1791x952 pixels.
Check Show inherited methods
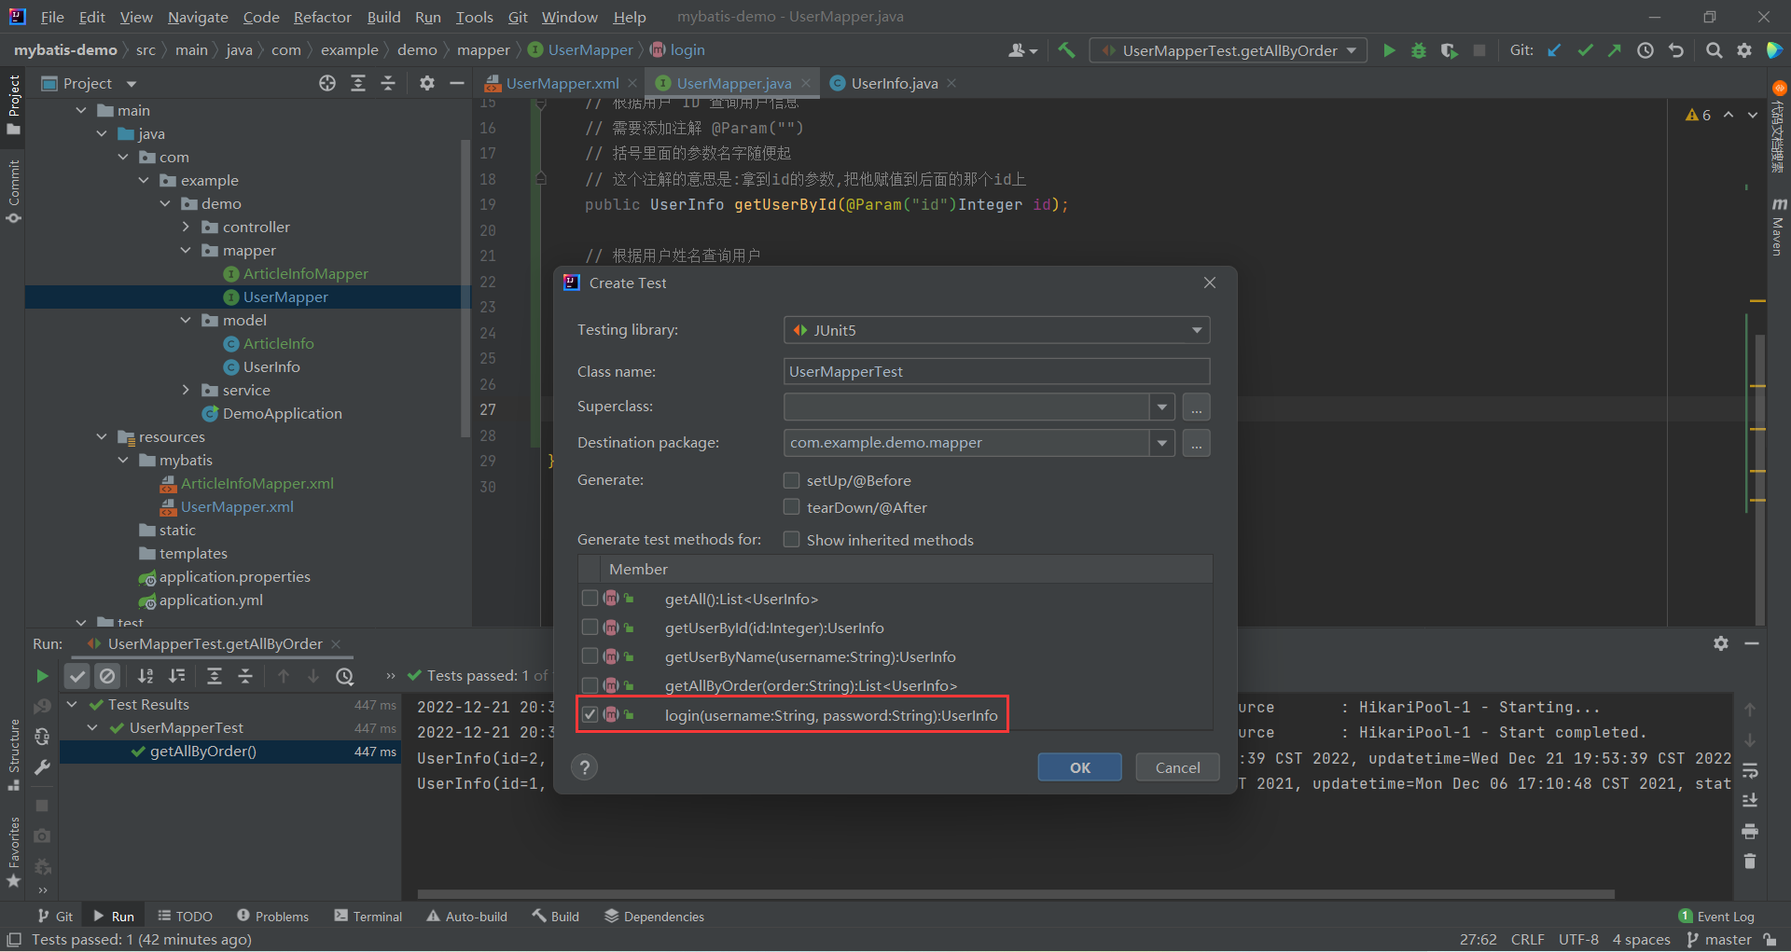(x=792, y=540)
